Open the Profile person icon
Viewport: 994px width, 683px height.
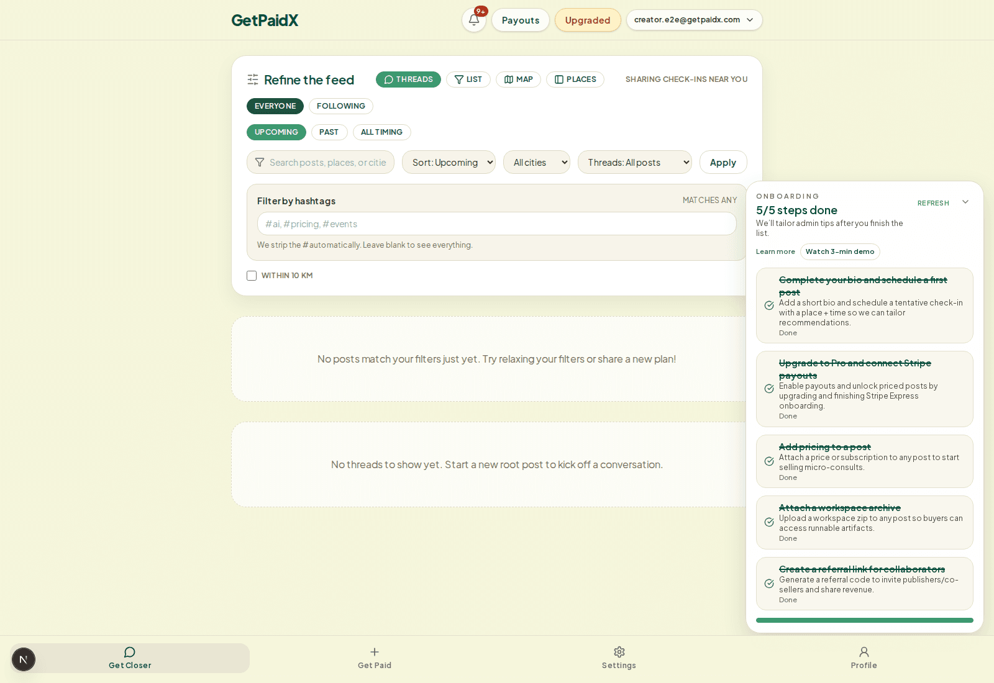click(864, 652)
